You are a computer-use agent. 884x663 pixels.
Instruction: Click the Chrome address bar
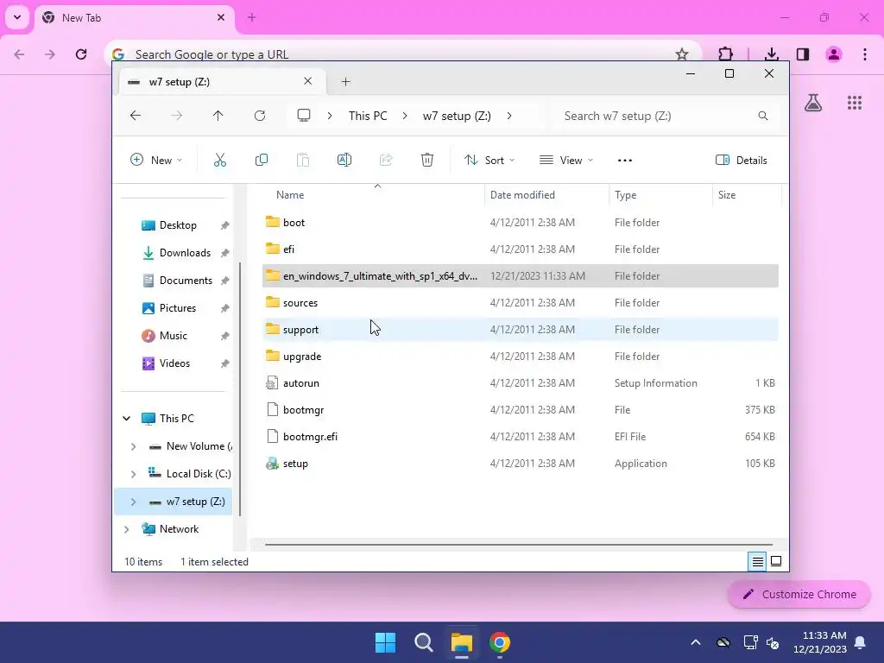tap(403, 54)
